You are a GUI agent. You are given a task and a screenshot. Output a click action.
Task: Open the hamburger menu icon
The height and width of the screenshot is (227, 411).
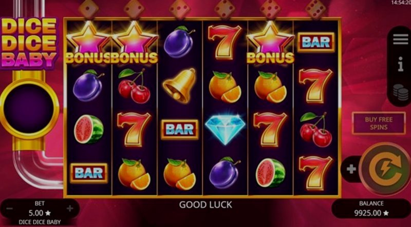point(401,39)
